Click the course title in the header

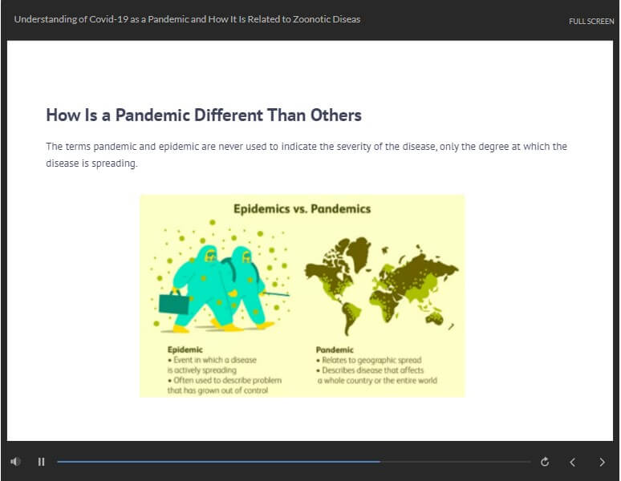coord(187,19)
